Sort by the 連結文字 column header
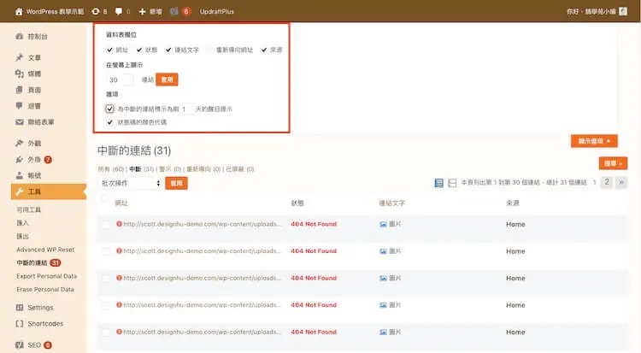The width and height of the screenshot is (641, 353). (x=391, y=203)
